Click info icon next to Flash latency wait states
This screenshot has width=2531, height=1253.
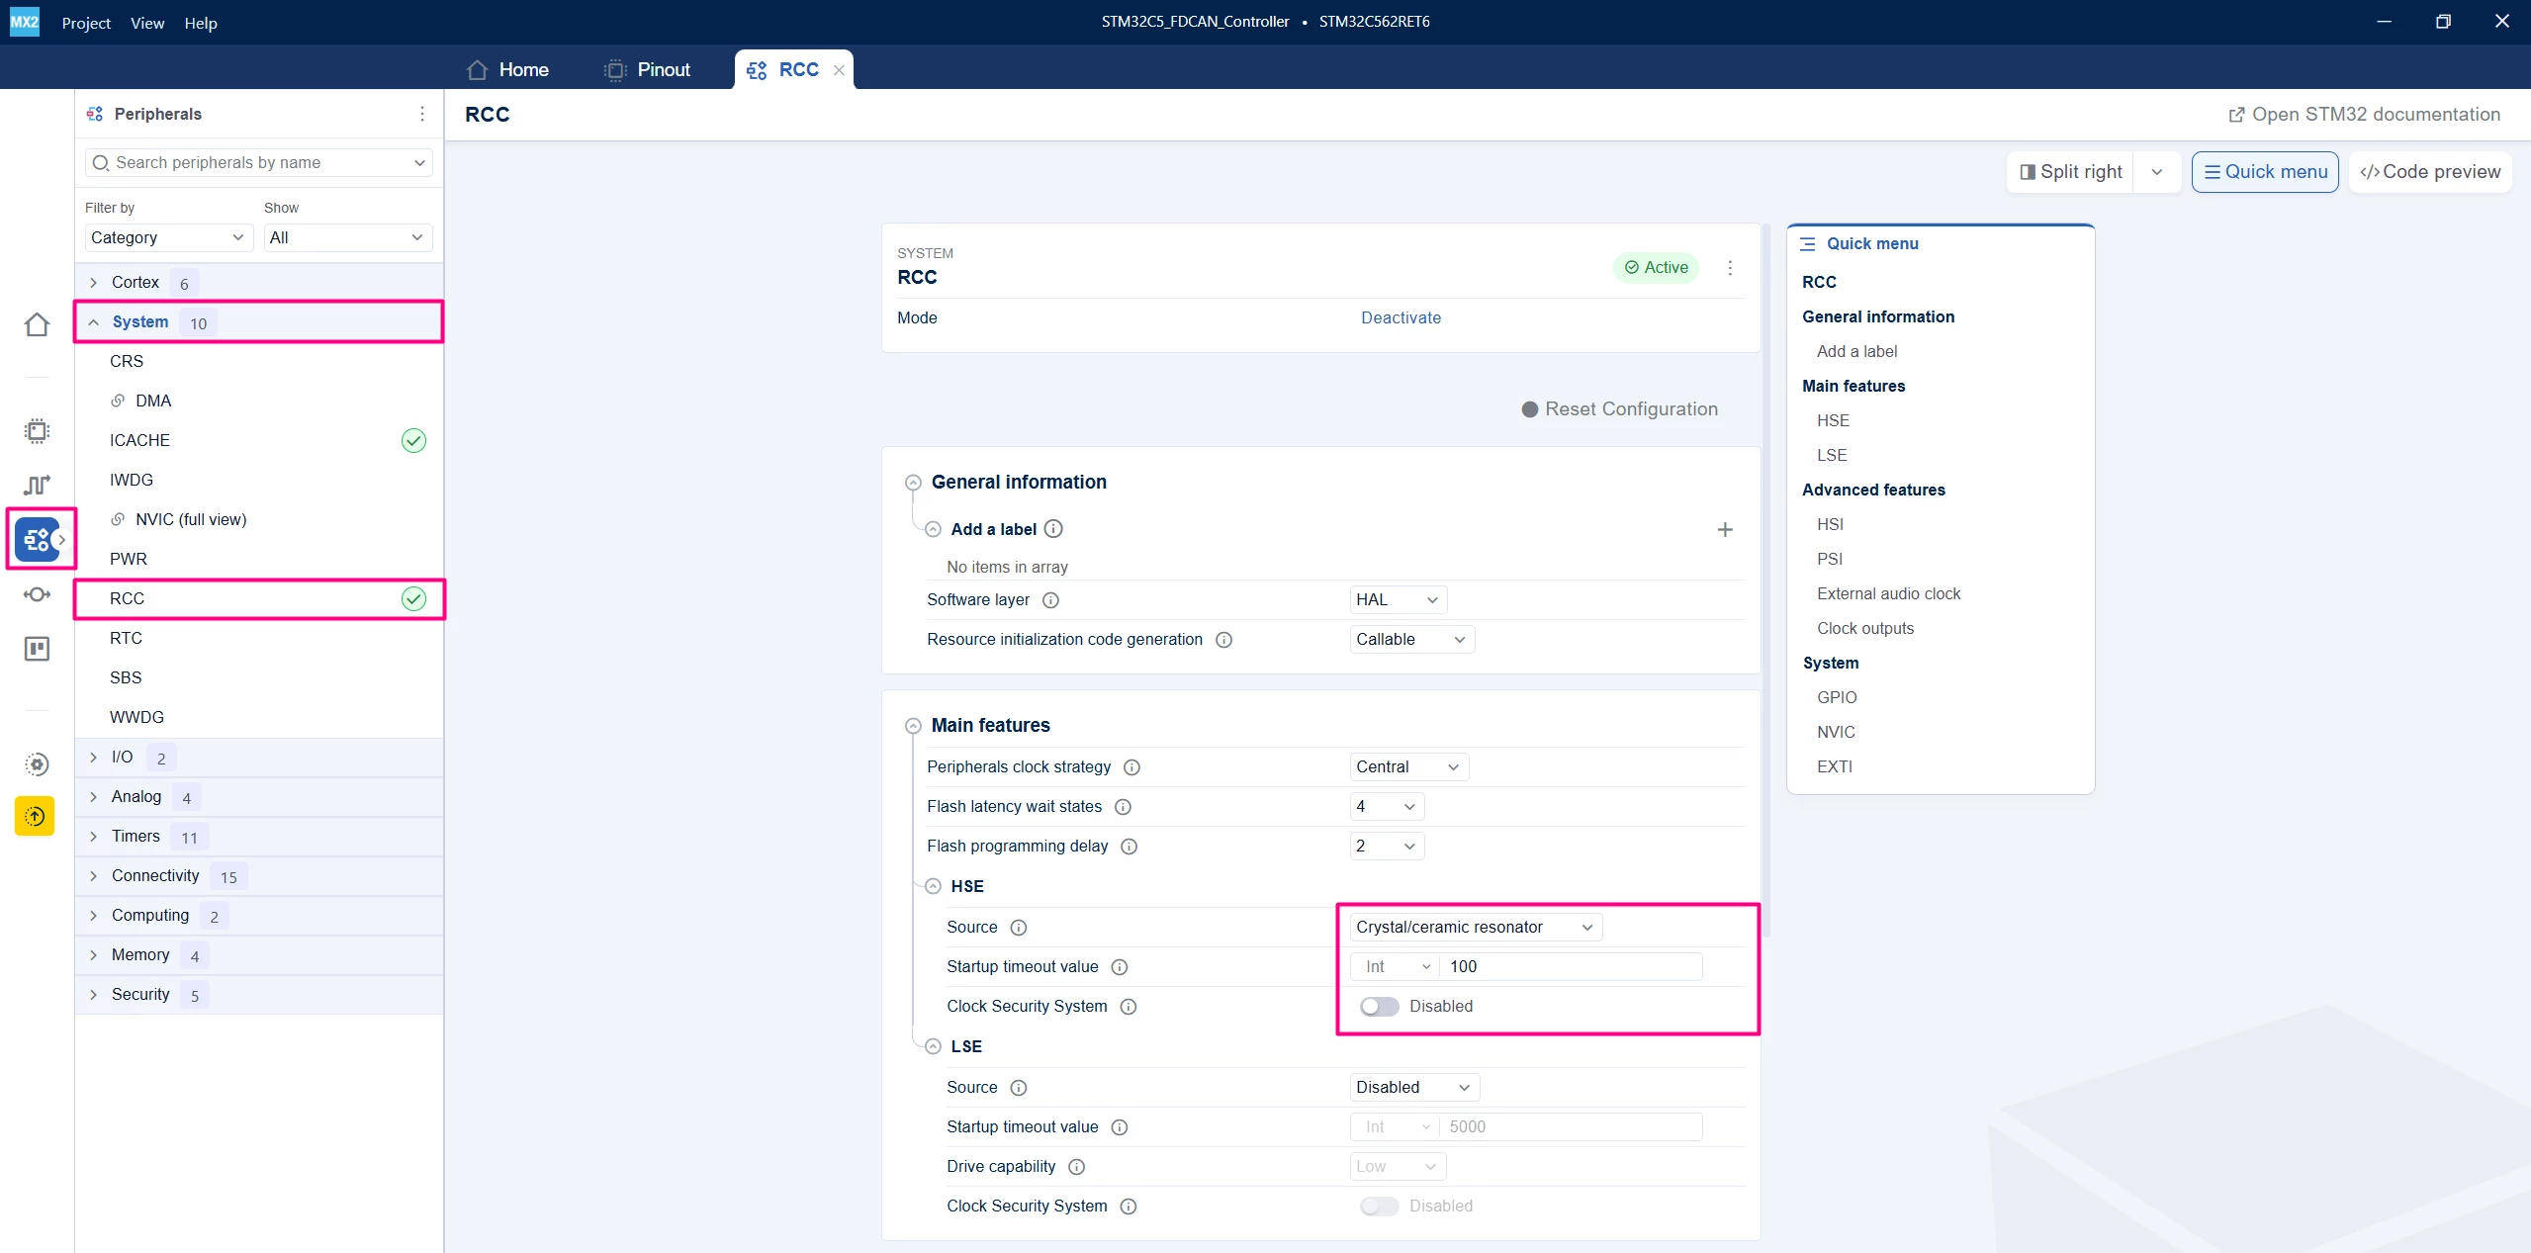1123,807
